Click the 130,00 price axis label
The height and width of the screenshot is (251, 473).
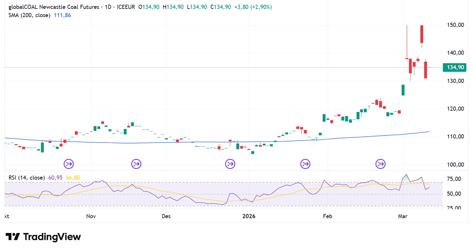[456, 81]
